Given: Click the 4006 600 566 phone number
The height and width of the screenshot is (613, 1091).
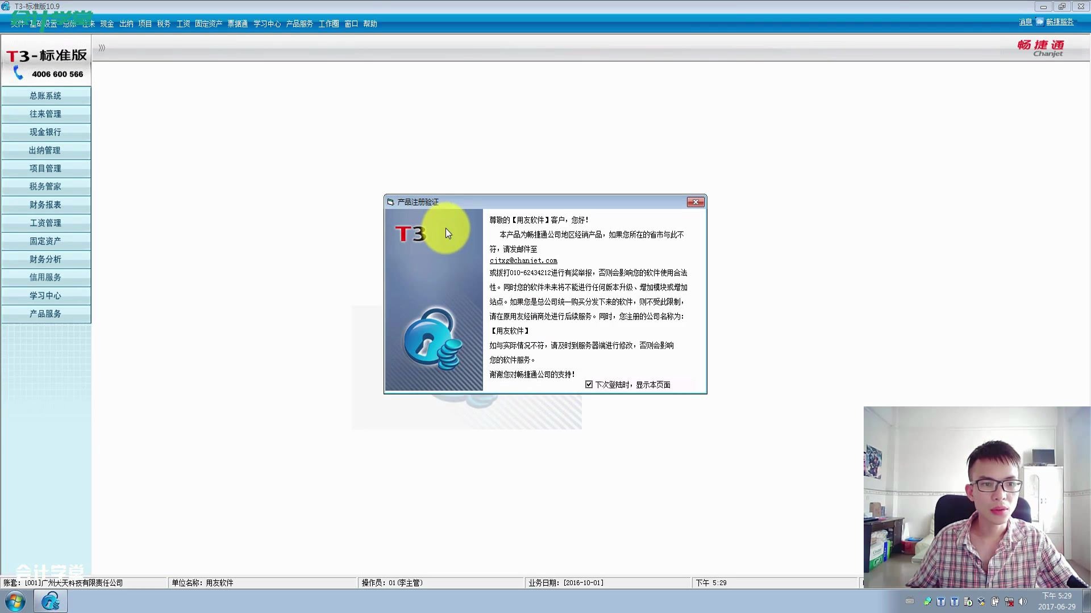Looking at the screenshot, I should 57,74.
